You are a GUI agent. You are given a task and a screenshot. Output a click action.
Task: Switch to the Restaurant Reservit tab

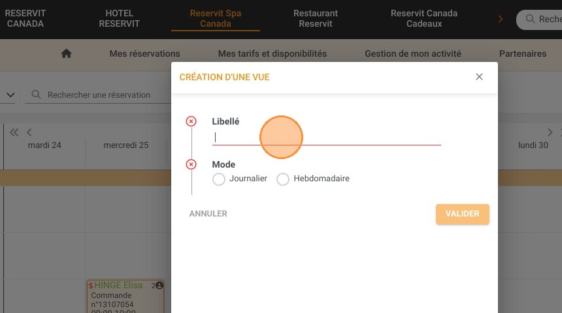pyautogui.click(x=316, y=19)
